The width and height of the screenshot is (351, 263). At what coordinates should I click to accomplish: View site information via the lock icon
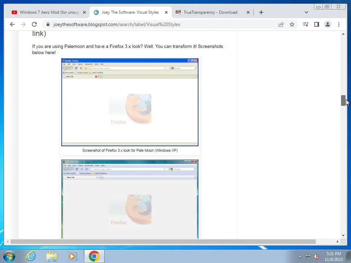point(48,24)
